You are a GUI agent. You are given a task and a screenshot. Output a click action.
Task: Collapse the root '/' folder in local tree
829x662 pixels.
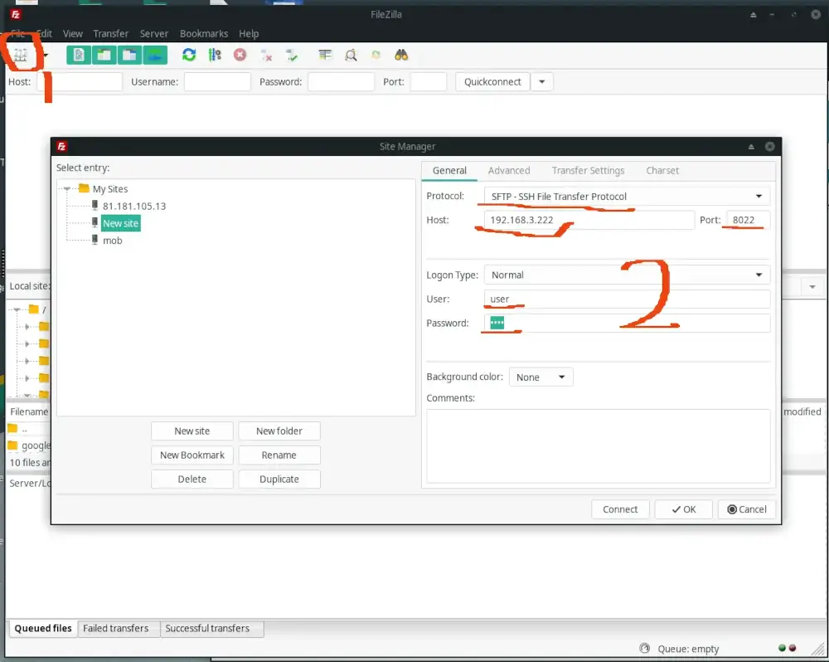tap(17, 309)
